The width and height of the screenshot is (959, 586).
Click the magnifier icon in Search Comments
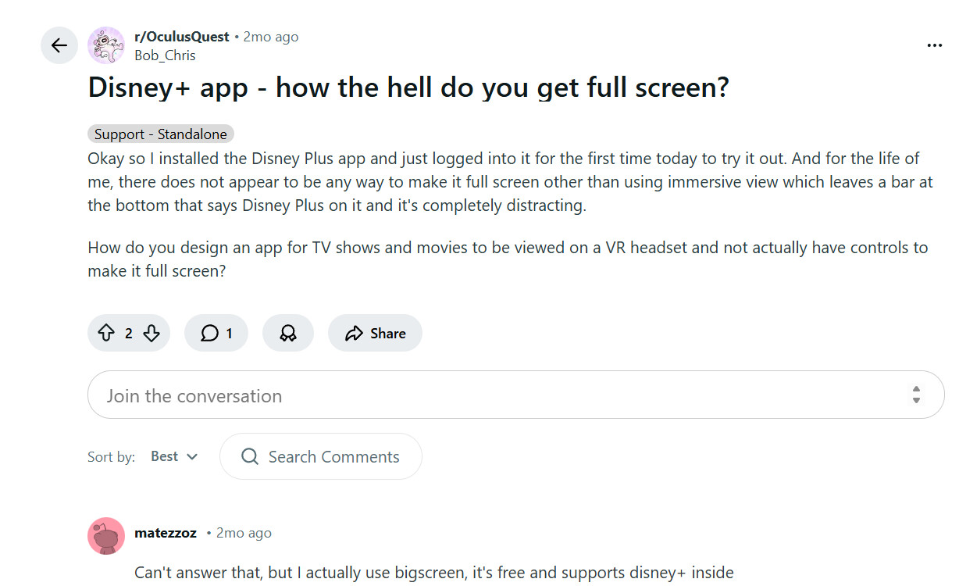tap(250, 456)
